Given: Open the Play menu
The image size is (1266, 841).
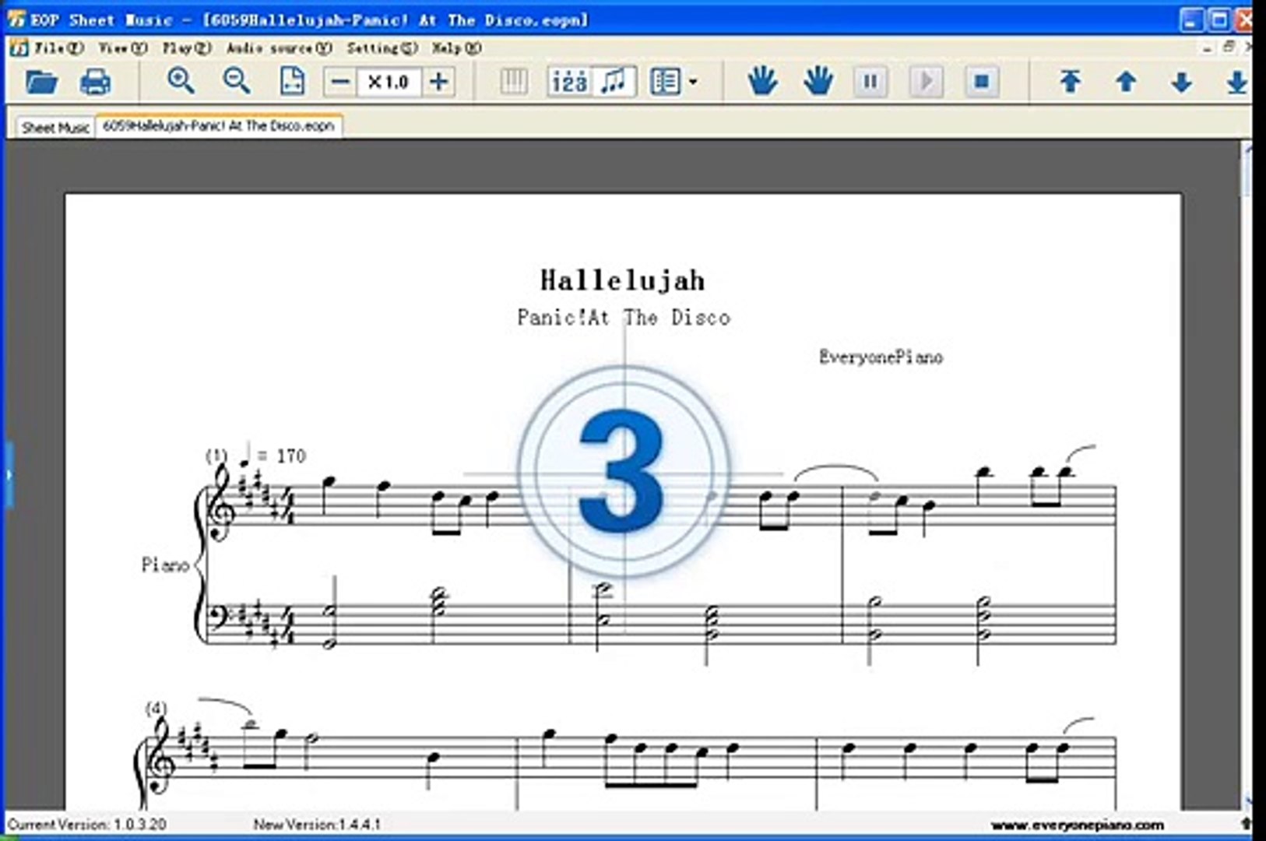Looking at the screenshot, I should (x=187, y=48).
